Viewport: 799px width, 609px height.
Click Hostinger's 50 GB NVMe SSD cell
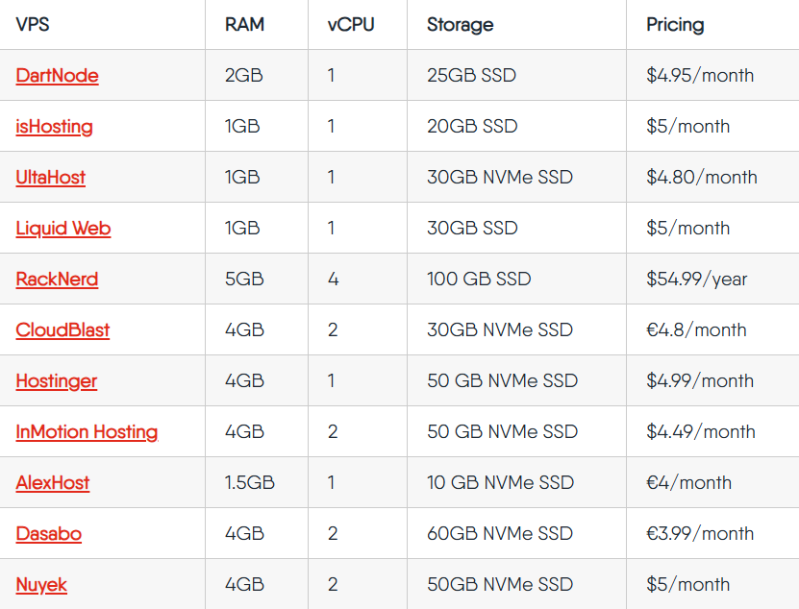(x=503, y=381)
